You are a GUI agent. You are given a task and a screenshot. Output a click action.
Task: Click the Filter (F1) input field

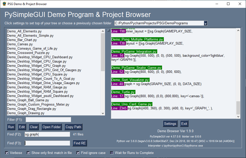point(48,120)
